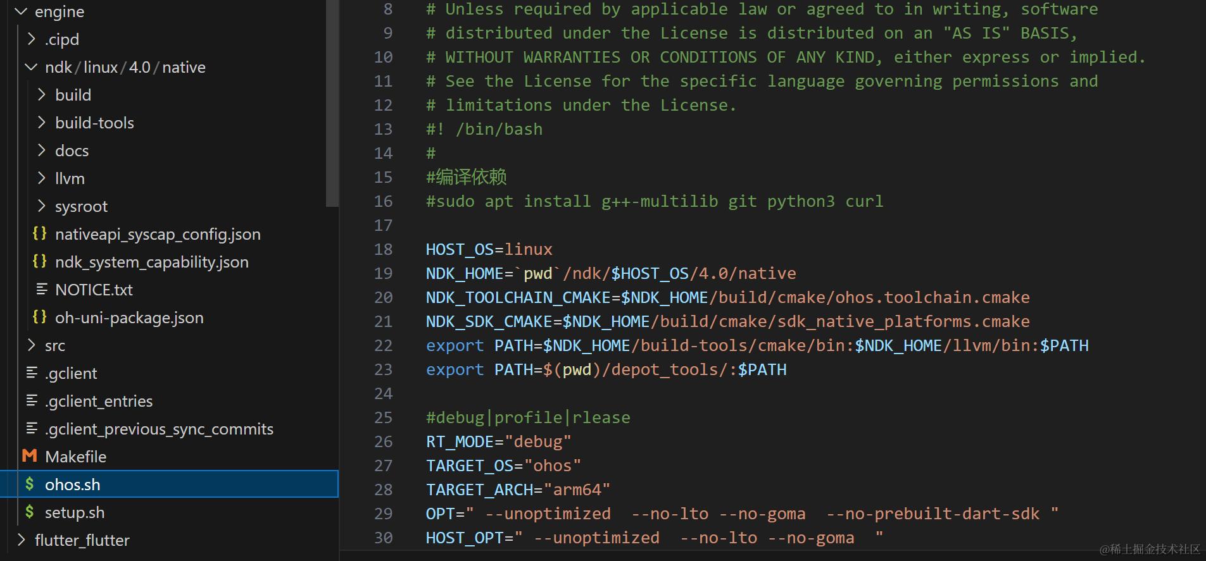Collapse the engine folder

[x=21, y=11]
